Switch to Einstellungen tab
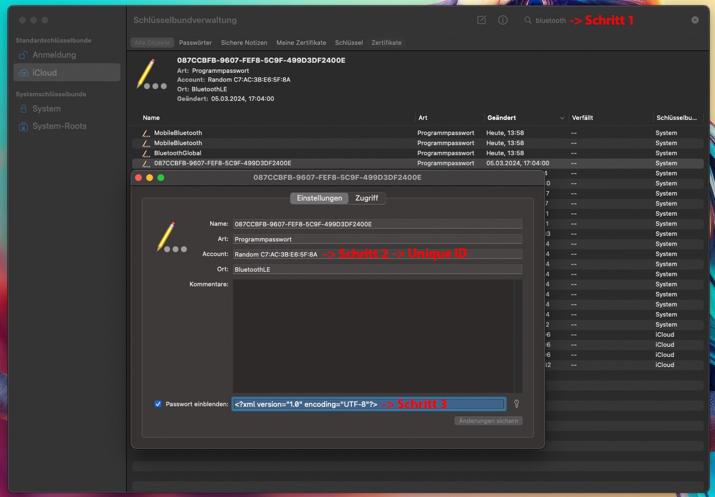Viewport: 715px width, 497px height. point(319,198)
